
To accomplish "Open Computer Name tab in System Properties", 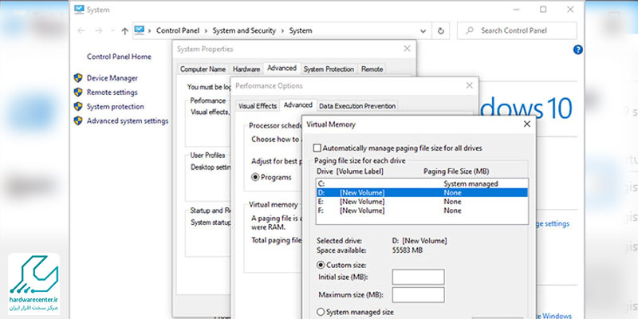I will click(203, 69).
